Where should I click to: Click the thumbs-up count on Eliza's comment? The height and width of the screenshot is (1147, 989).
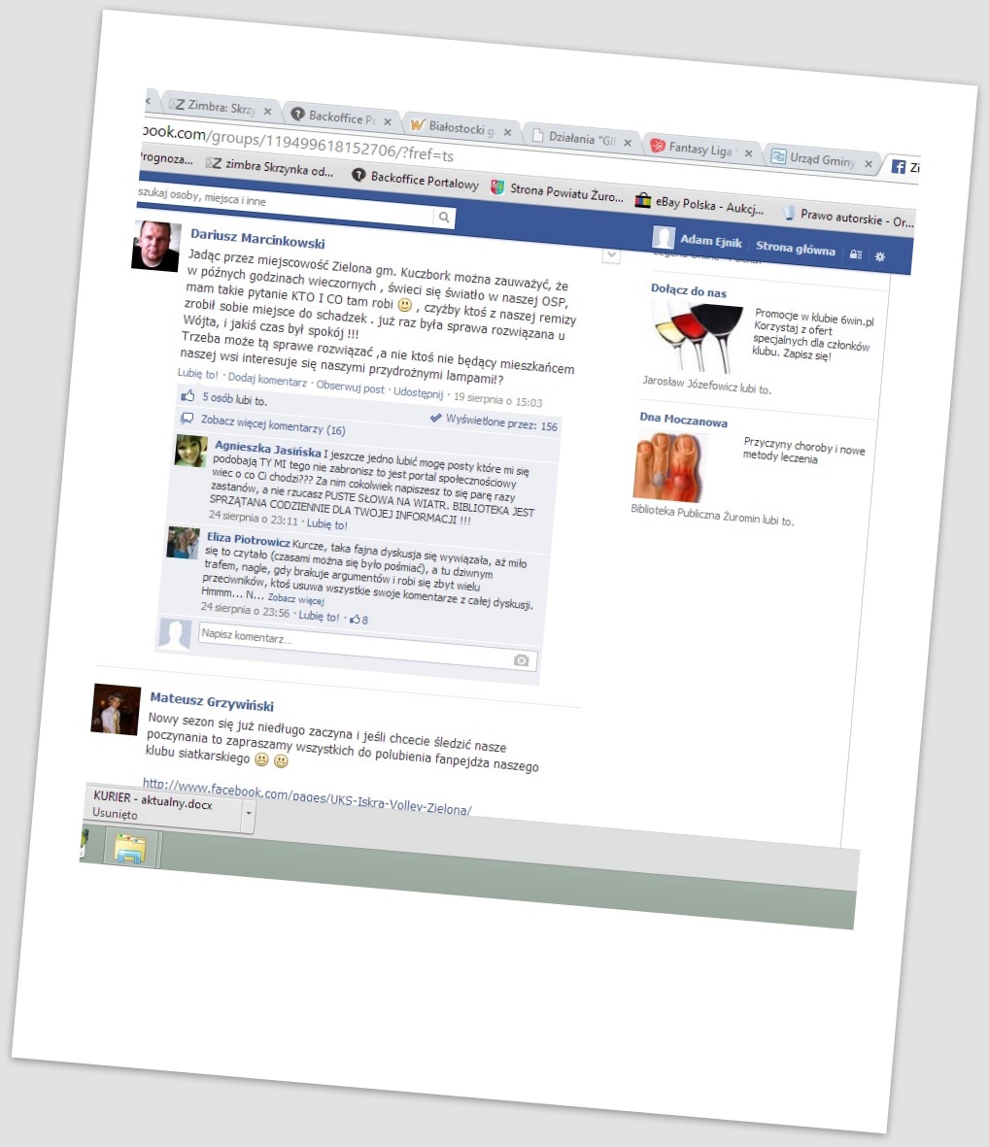pyautogui.click(x=358, y=620)
